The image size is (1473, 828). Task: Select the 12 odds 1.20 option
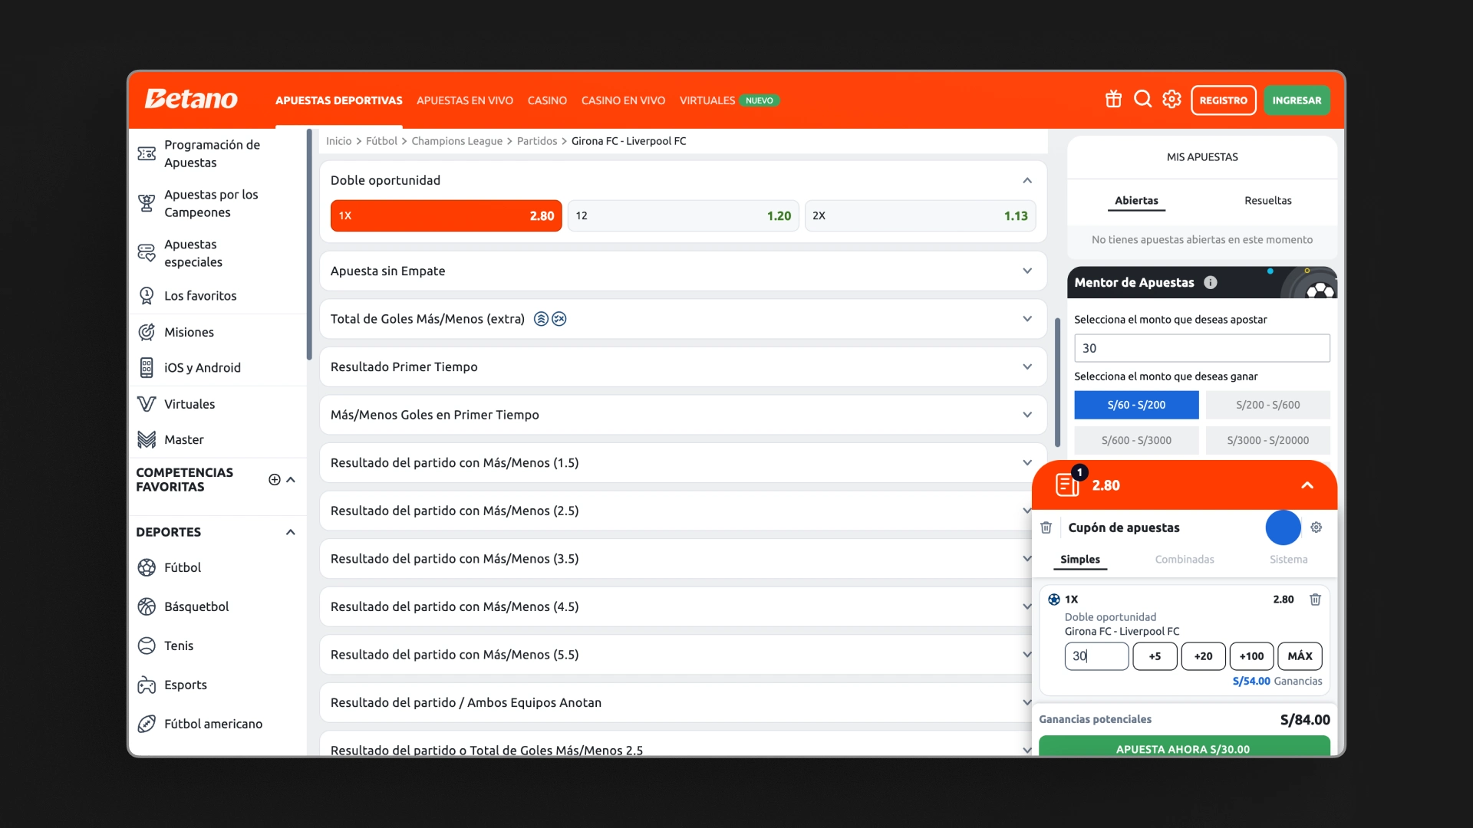(683, 215)
